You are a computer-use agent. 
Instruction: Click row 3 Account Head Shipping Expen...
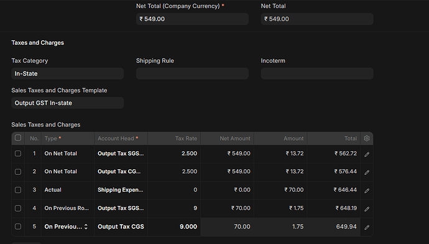click(121, 190)
